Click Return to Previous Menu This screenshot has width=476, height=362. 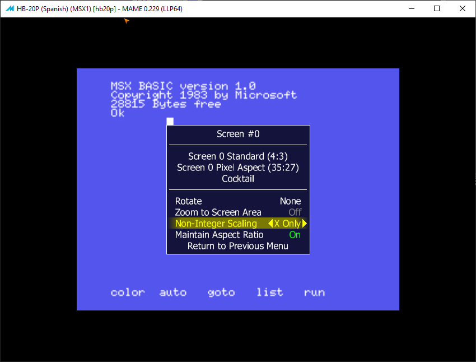238,246
